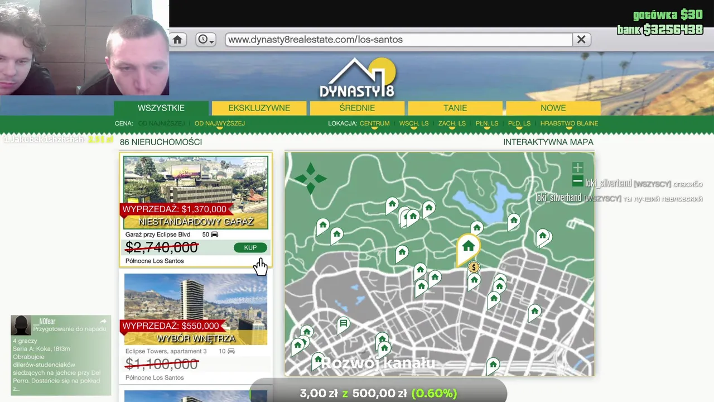Viewport: 714px width, 402px height.
Task: Show the TANIE properties tab
Action: point(455,108)
